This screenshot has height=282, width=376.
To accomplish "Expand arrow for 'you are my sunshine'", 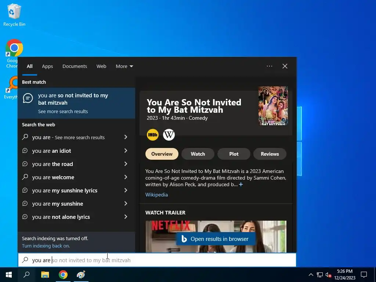I will [126, 203].
